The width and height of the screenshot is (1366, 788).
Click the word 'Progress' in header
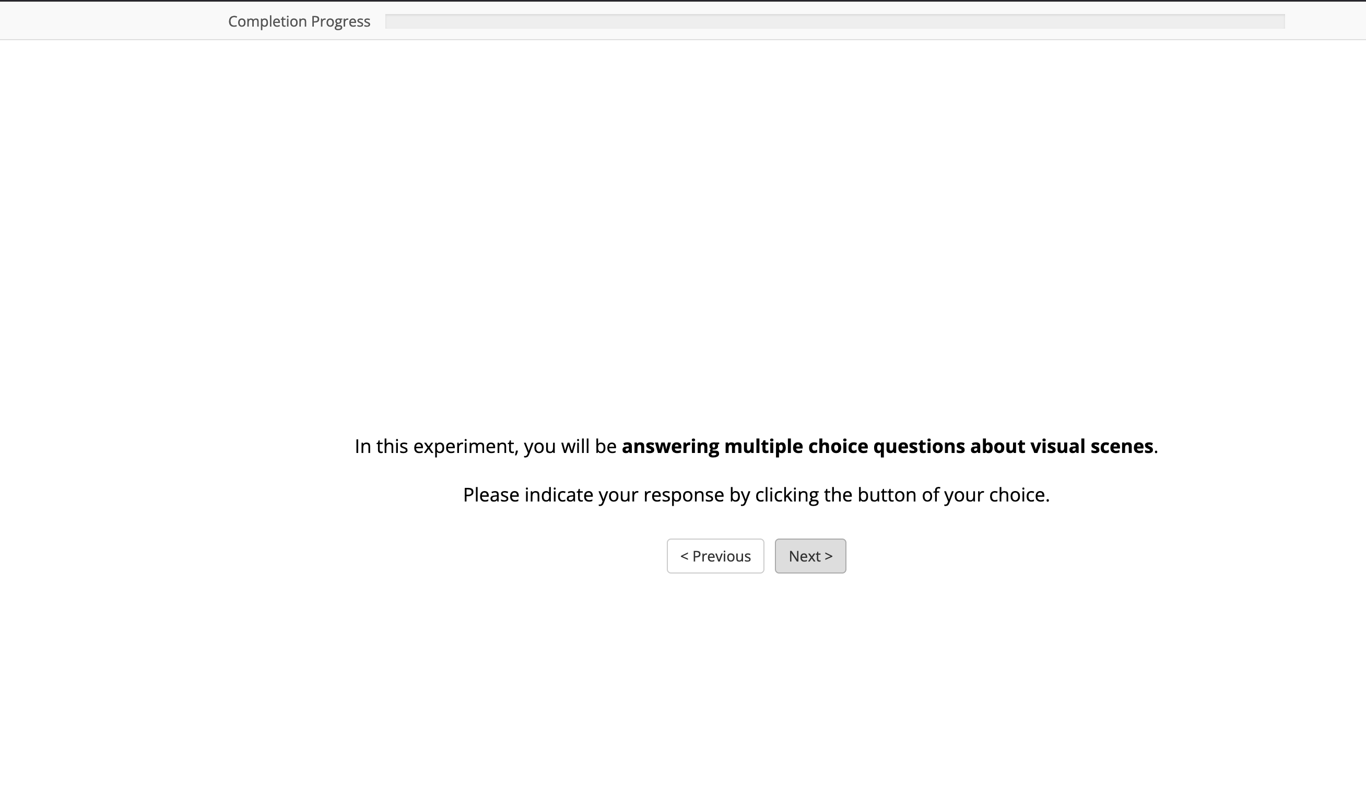340,21
